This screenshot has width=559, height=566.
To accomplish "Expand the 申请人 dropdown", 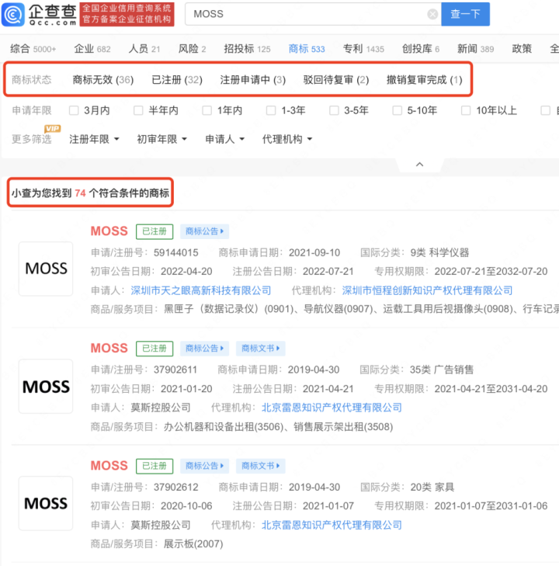I will 225,139.
